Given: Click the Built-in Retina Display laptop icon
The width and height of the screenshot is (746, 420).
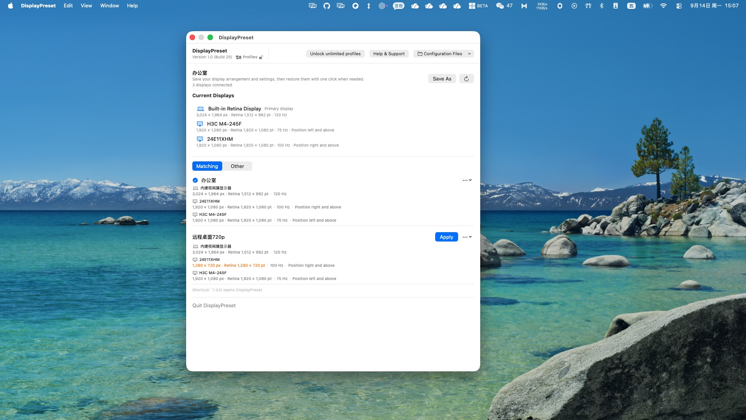Looking at the screenshot, I should tap(200, 109).
